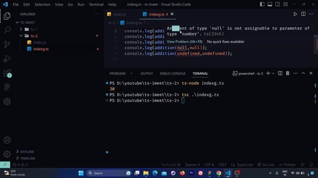Start Go Live server
The width and height of the screenshot is (318, 178).
pos(266,165)
